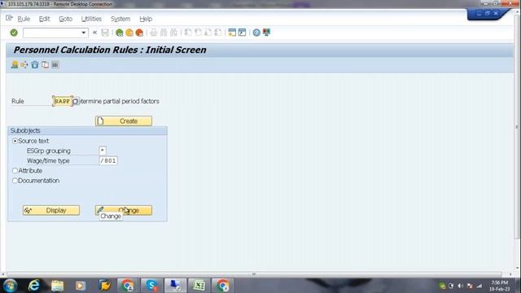
Task: Click the Last Page icon
Action: tap(218, 33)
